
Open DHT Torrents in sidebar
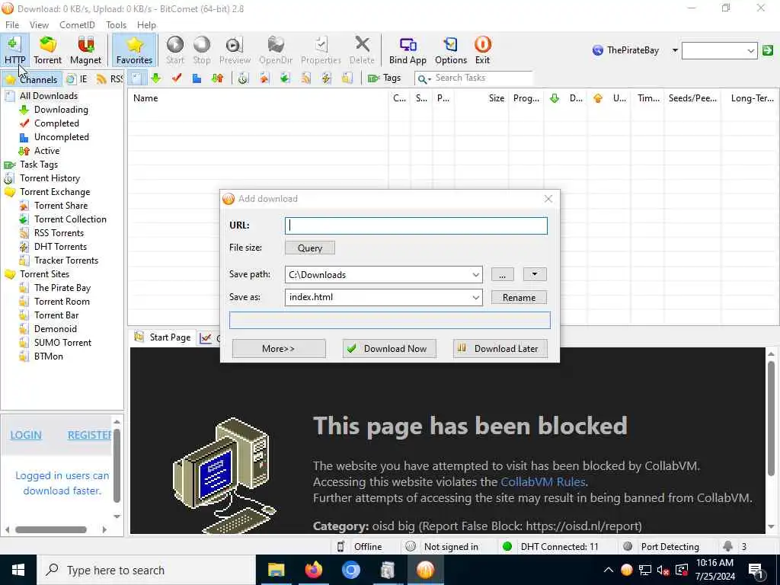pos(60,247)
